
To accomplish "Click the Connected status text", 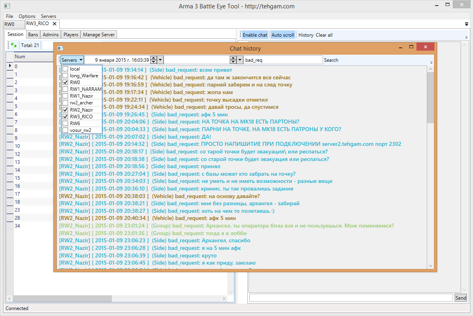I will tap(17, 308).
